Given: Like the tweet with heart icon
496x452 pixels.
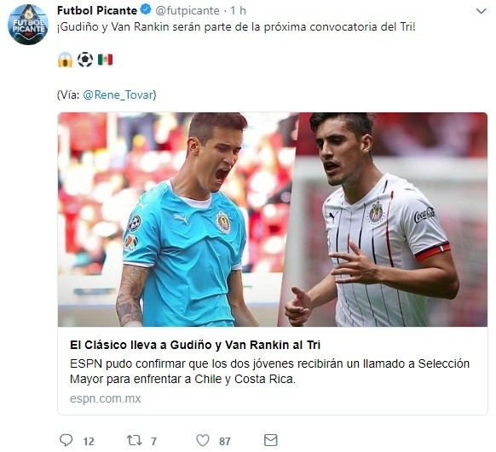Looking at the screenshot, I should (203, 440).
